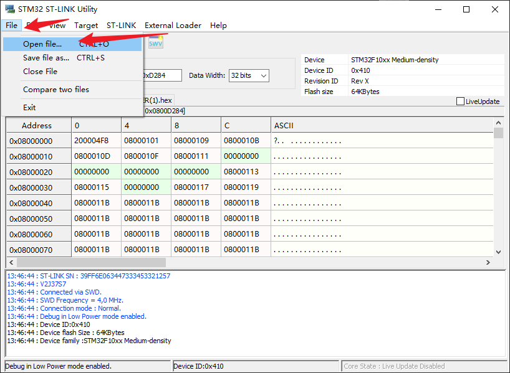
Task: Click memory cell 0800010B
Action: (x=246, y=141)
